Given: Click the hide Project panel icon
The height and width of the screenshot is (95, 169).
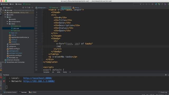Looking at the screenshot, I should pos(32,8).
